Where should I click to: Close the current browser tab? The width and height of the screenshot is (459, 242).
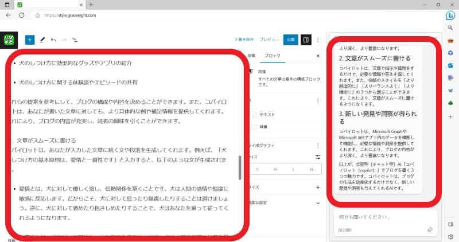81,5
